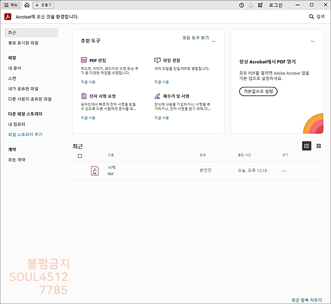The width and height of the screenshot is (331, 304).
Task: Open 내 문서 in sidebar
Action: 14,68
